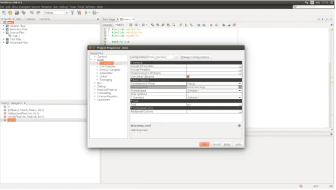Open the power menu icon in top panel
Screen dimensions: 336x190
pos(332,3)
